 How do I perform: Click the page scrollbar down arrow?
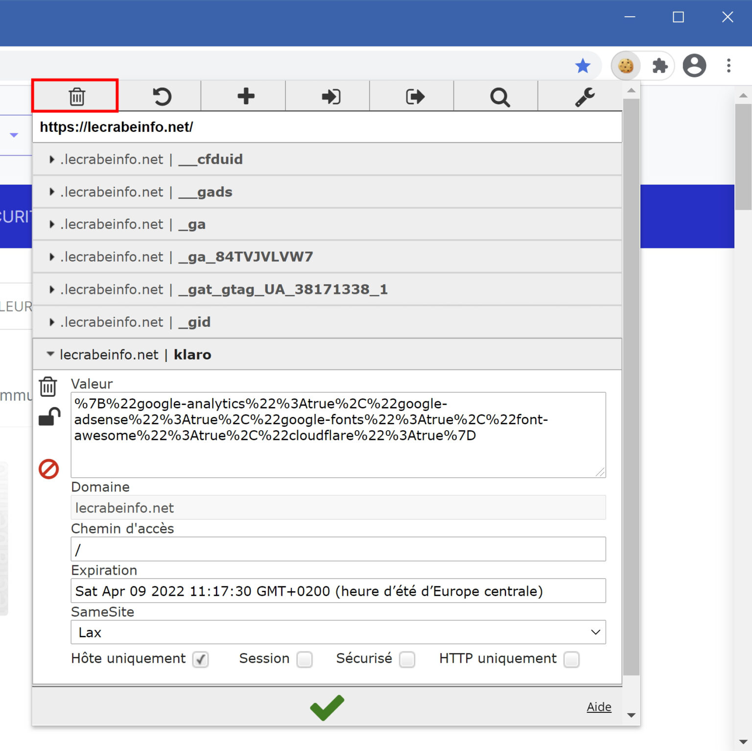pos(743,742)
